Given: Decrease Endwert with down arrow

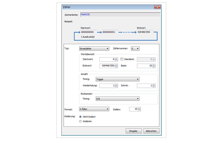Looking at the screenshot, I should (x=116, y=67).
